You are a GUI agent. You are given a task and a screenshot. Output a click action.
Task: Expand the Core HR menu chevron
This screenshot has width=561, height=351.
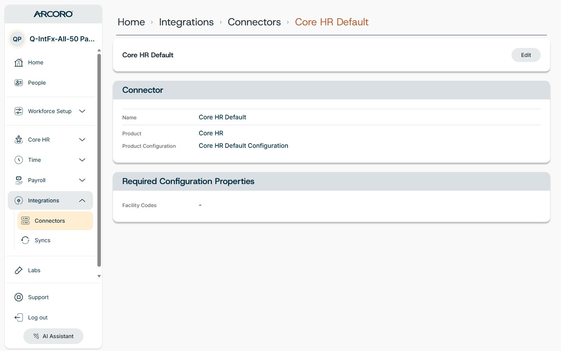point(82,140)
